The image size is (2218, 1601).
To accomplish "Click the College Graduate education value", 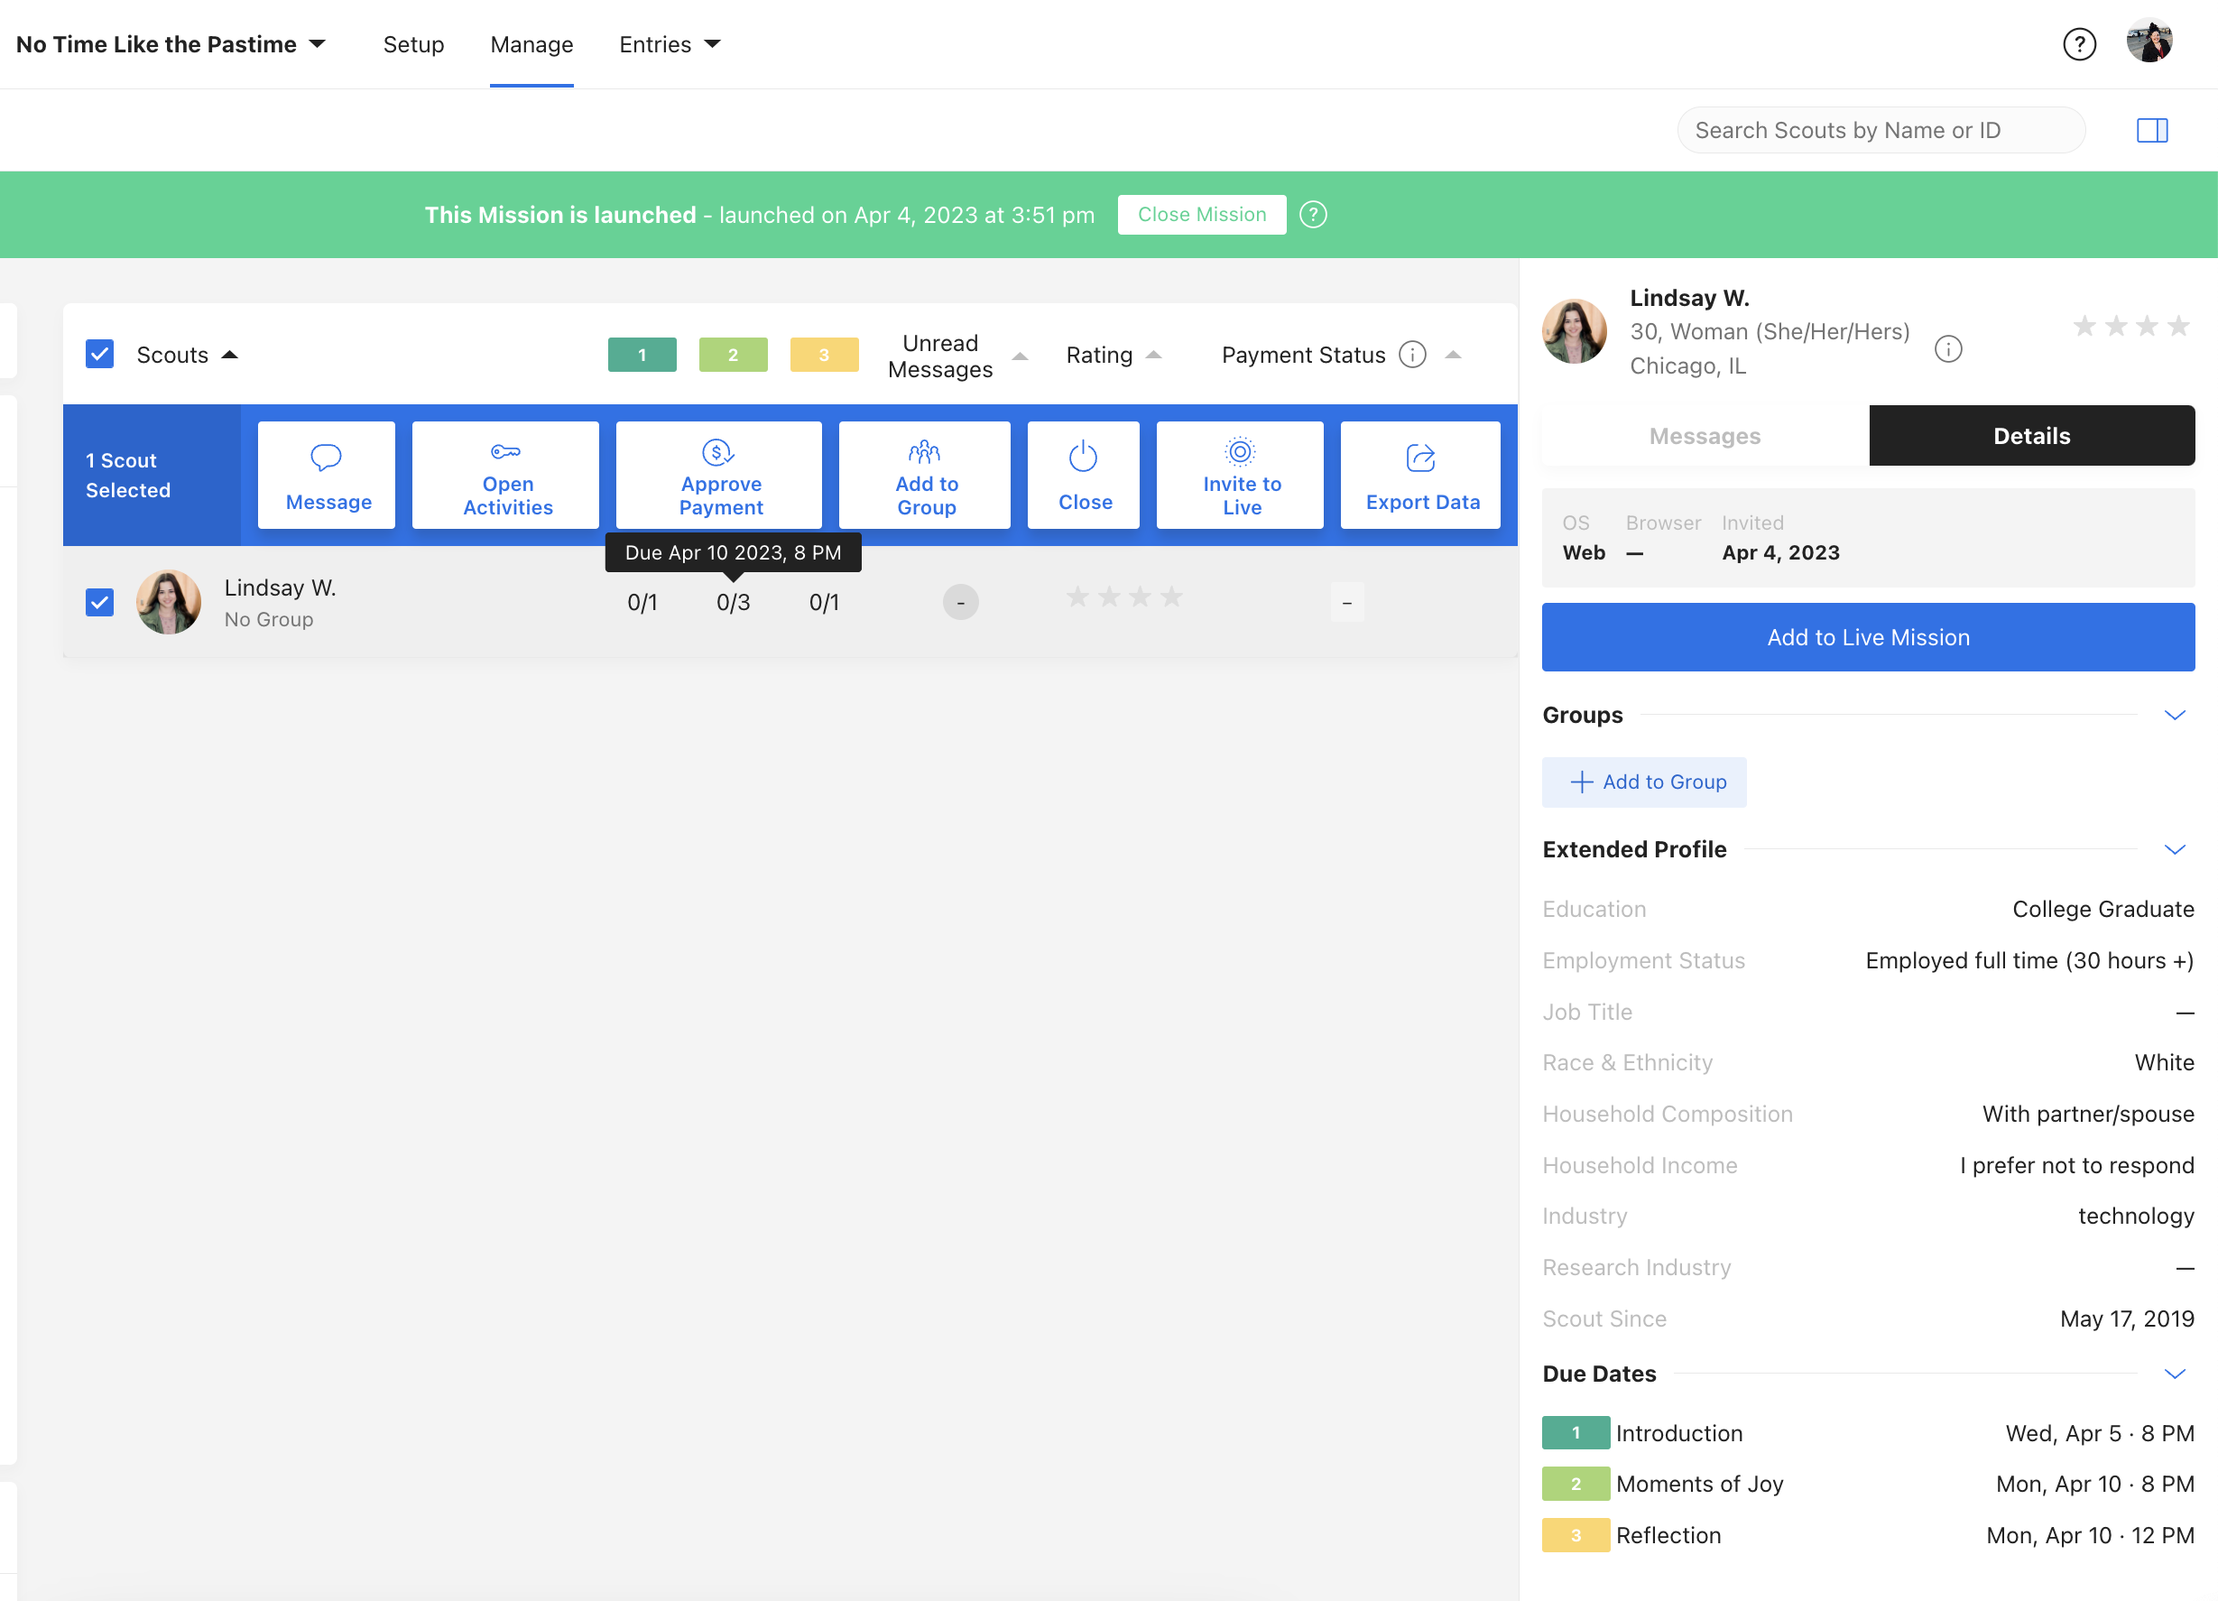I will tap(2102, 909).
